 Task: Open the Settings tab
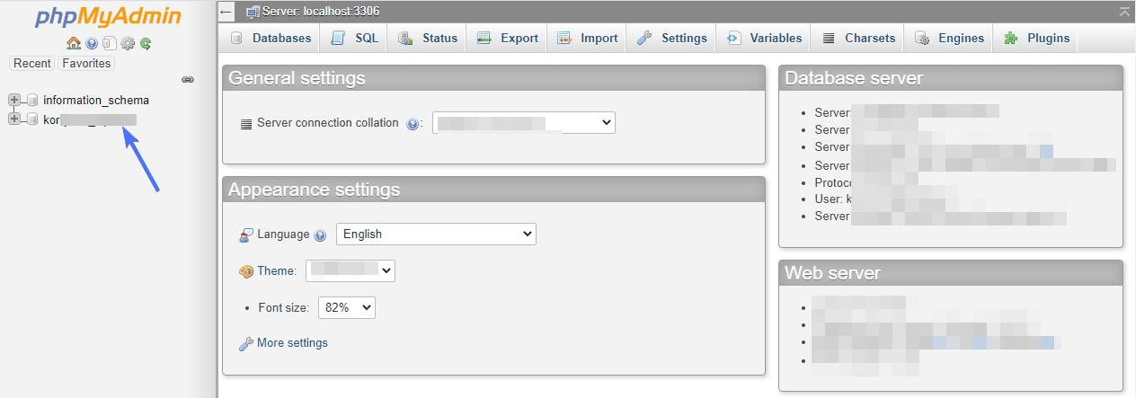[672, 38]
